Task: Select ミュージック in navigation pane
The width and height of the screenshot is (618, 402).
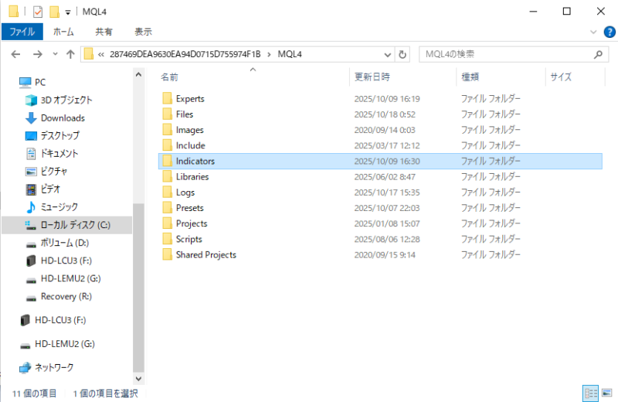Action: click(59, 206)
